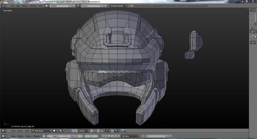The image size is (257, 139).
Task: Open the Select menu
Action: (x=20, y=131)
